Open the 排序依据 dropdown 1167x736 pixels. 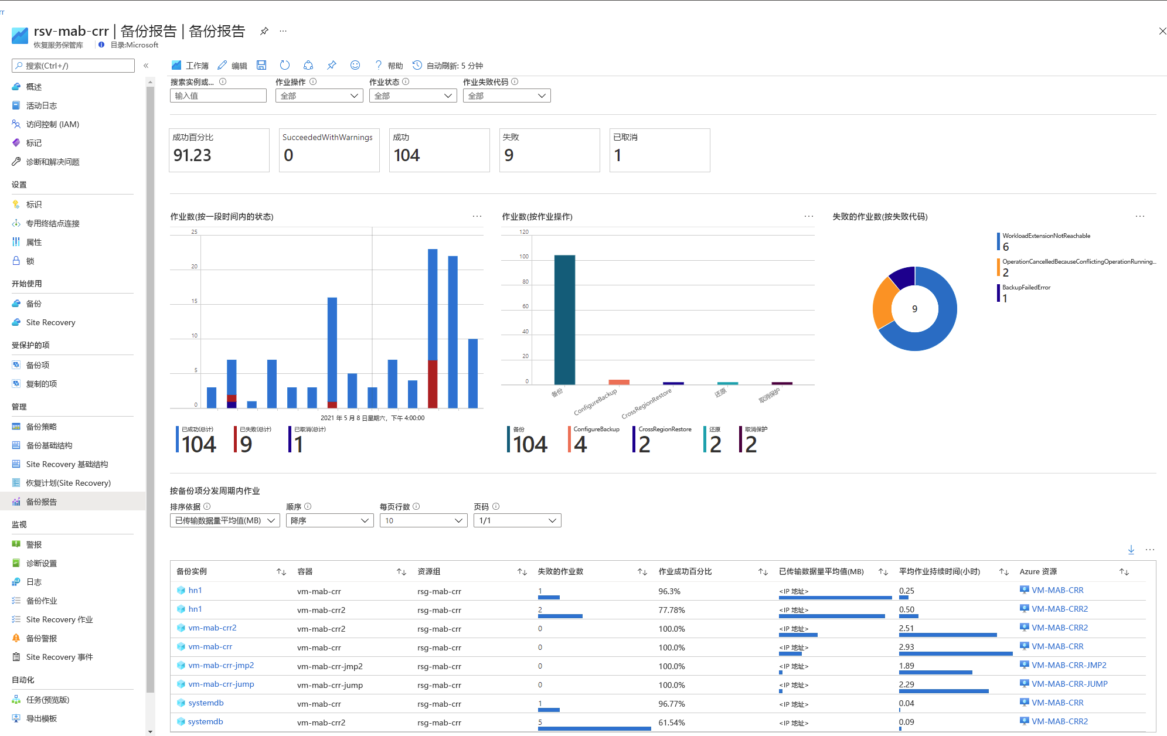225,520
